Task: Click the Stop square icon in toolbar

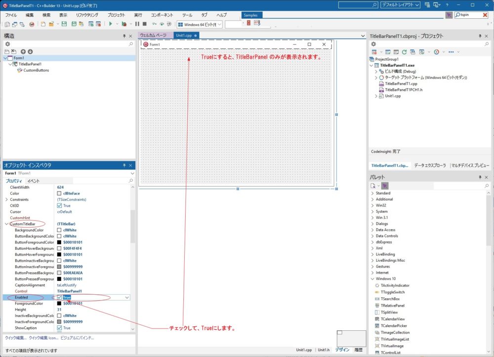Action: pos(144,24)
